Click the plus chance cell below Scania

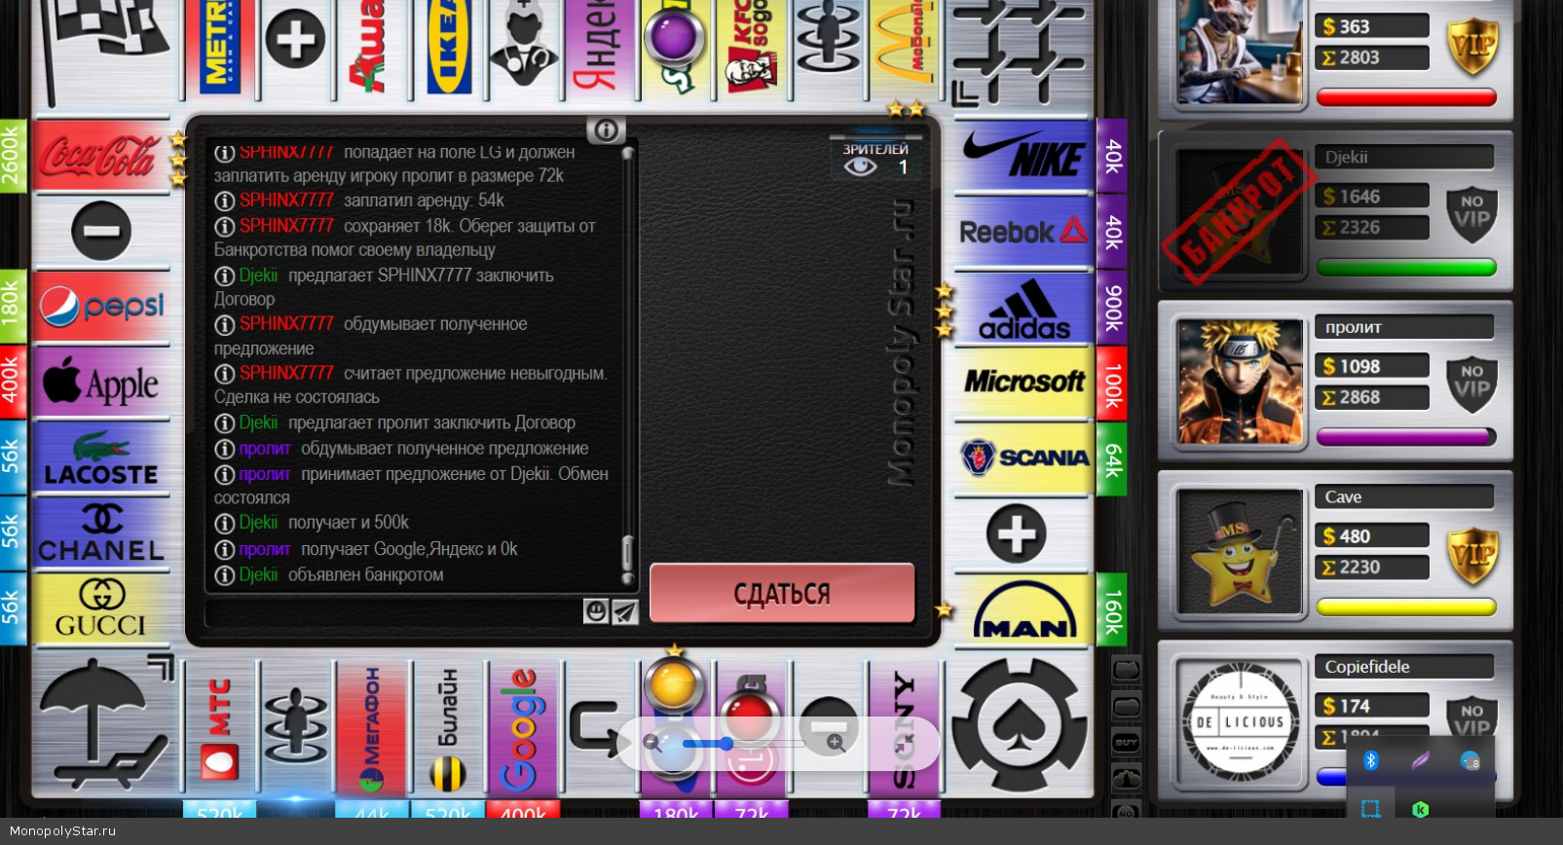pos(1017,533)
